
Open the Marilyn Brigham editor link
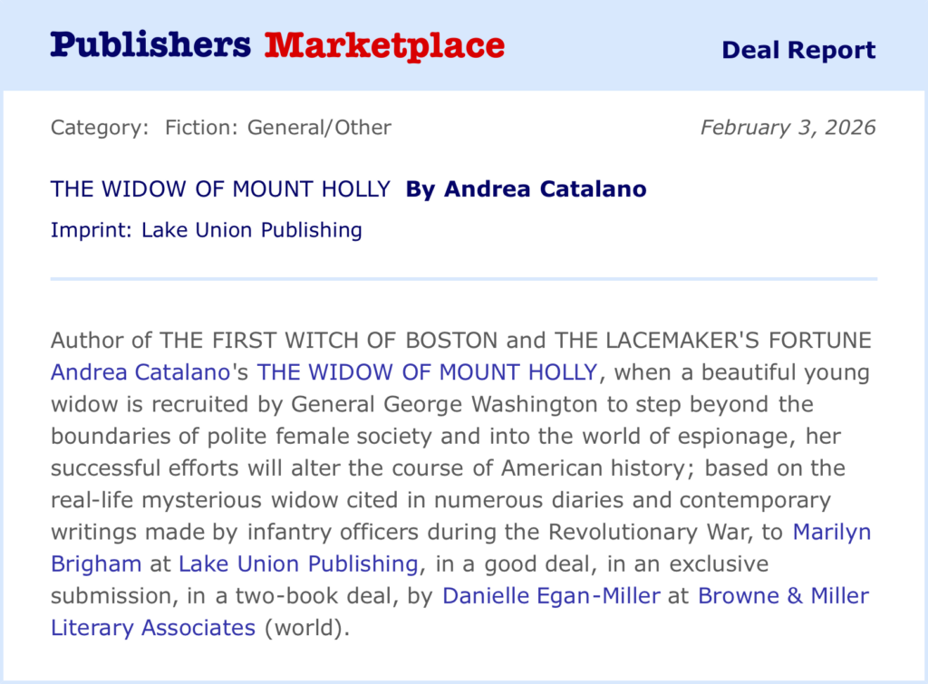pyautogui.click(x=831, y=532)
